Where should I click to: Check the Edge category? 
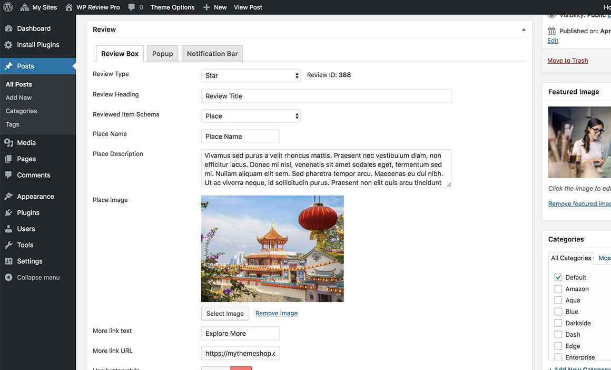tap(558, 346)
